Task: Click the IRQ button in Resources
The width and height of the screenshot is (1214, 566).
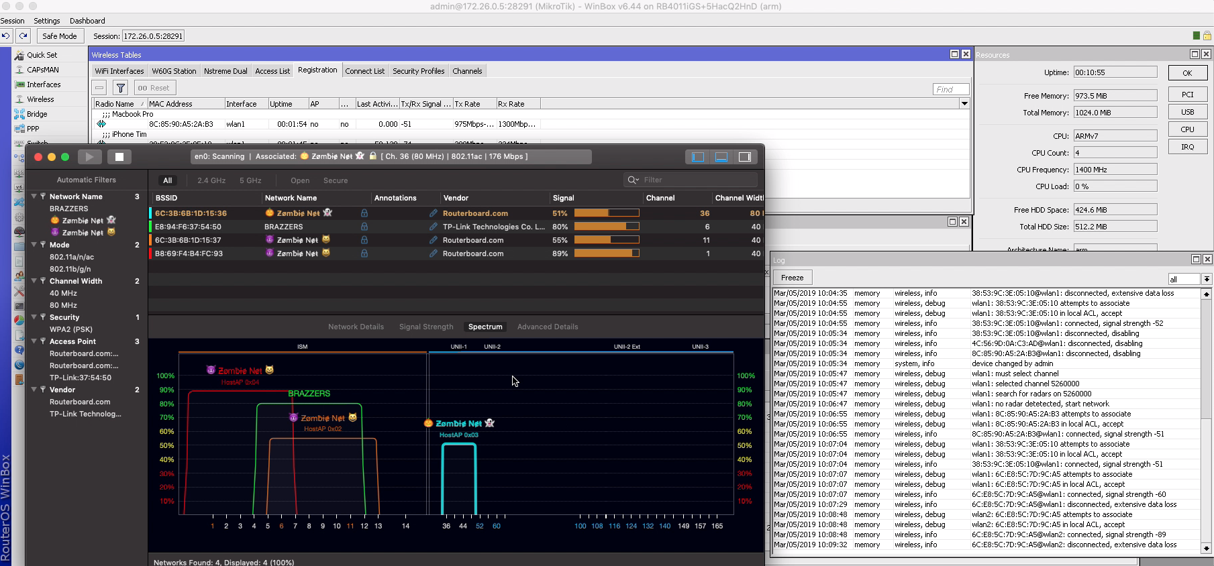Action: [x=1187, y=147]
